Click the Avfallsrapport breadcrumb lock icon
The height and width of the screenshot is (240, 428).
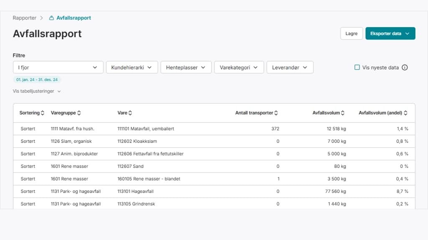pos(51,18)
